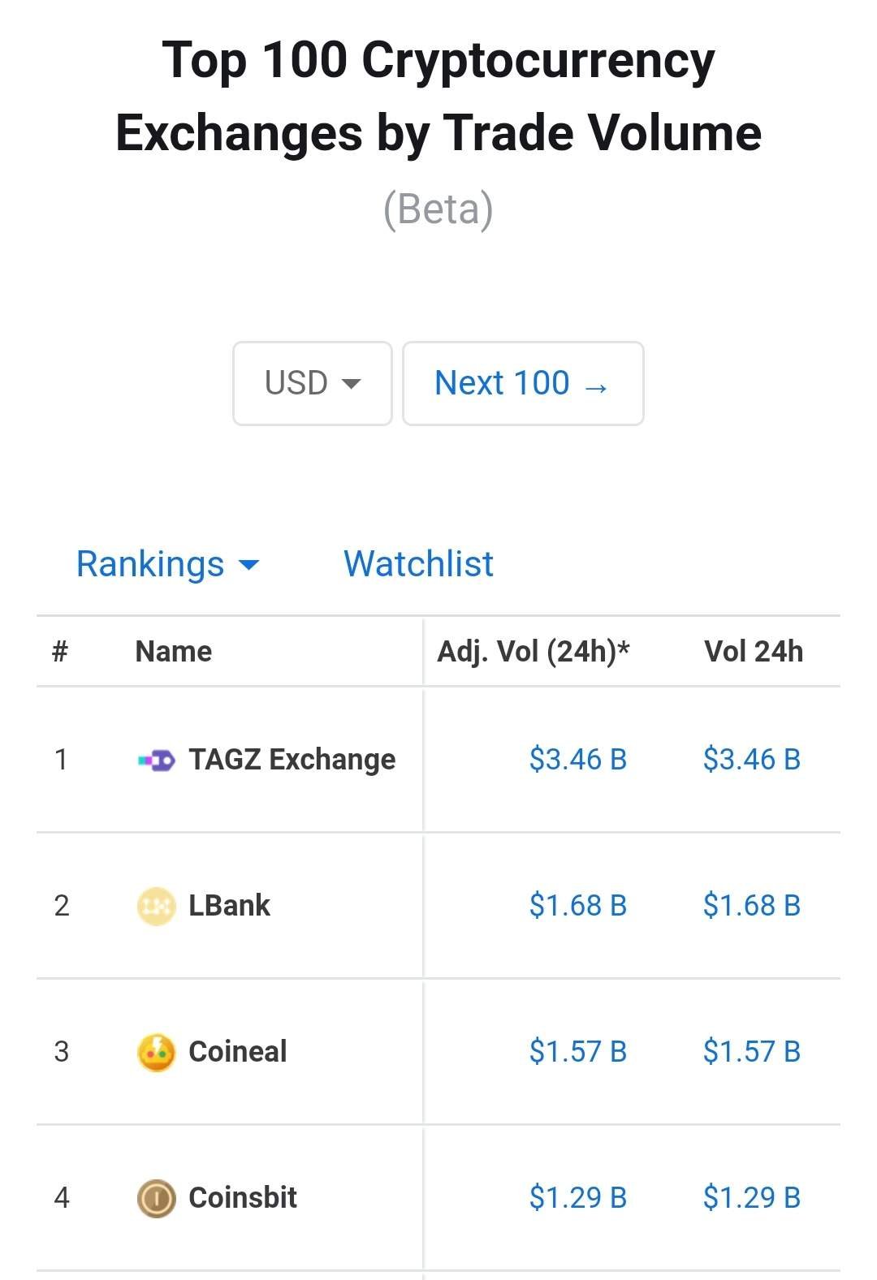
Task: Open the Coinsbit exchange link
Action: click(x=243, y=1198)
